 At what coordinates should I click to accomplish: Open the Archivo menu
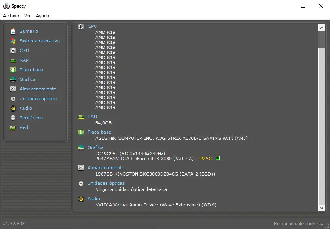[11, 16]
